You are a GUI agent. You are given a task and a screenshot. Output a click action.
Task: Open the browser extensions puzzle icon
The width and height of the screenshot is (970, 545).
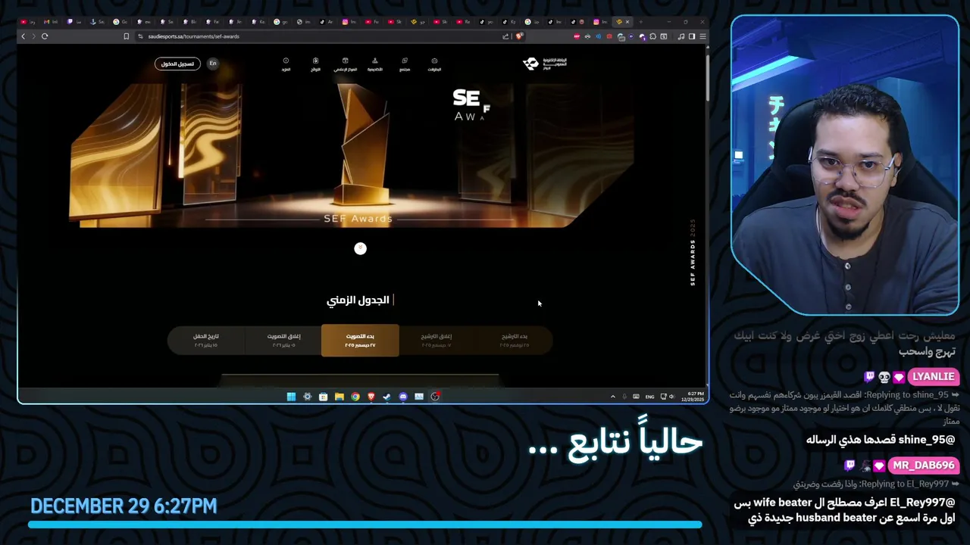652,36
